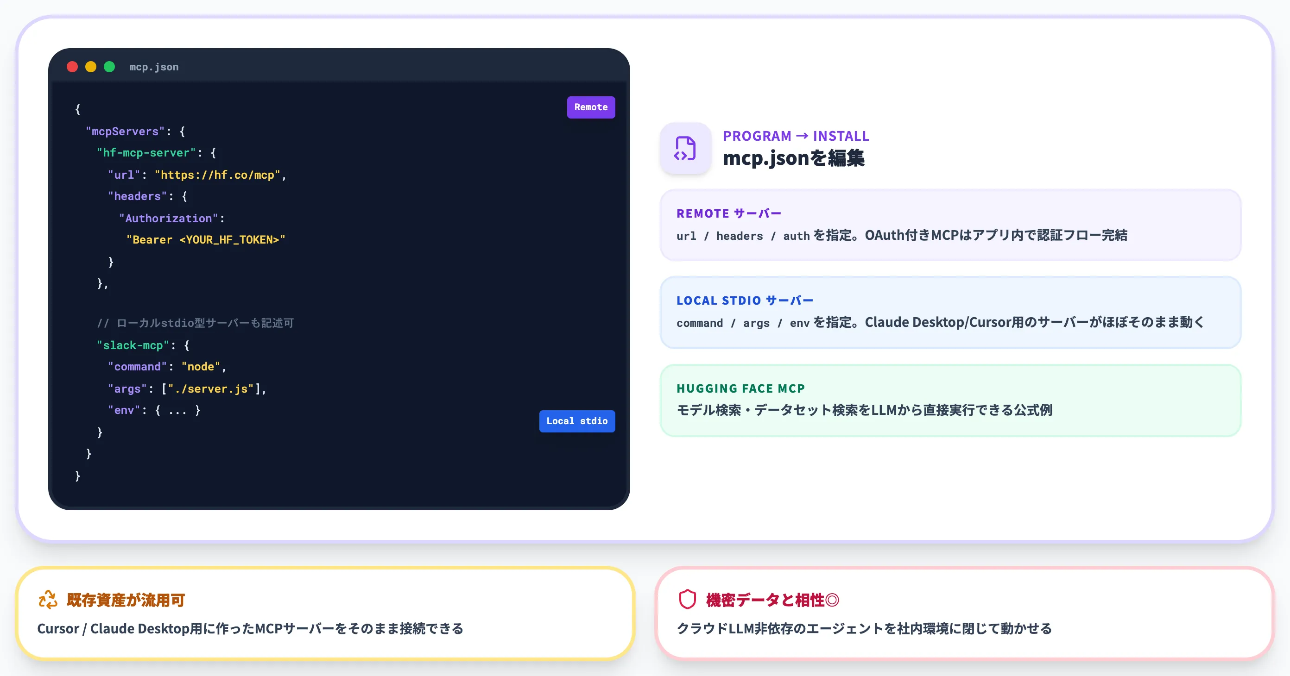Click the "headers" key in the code
The height and width of the screenshot is (676, 1290).
(137, 196)
